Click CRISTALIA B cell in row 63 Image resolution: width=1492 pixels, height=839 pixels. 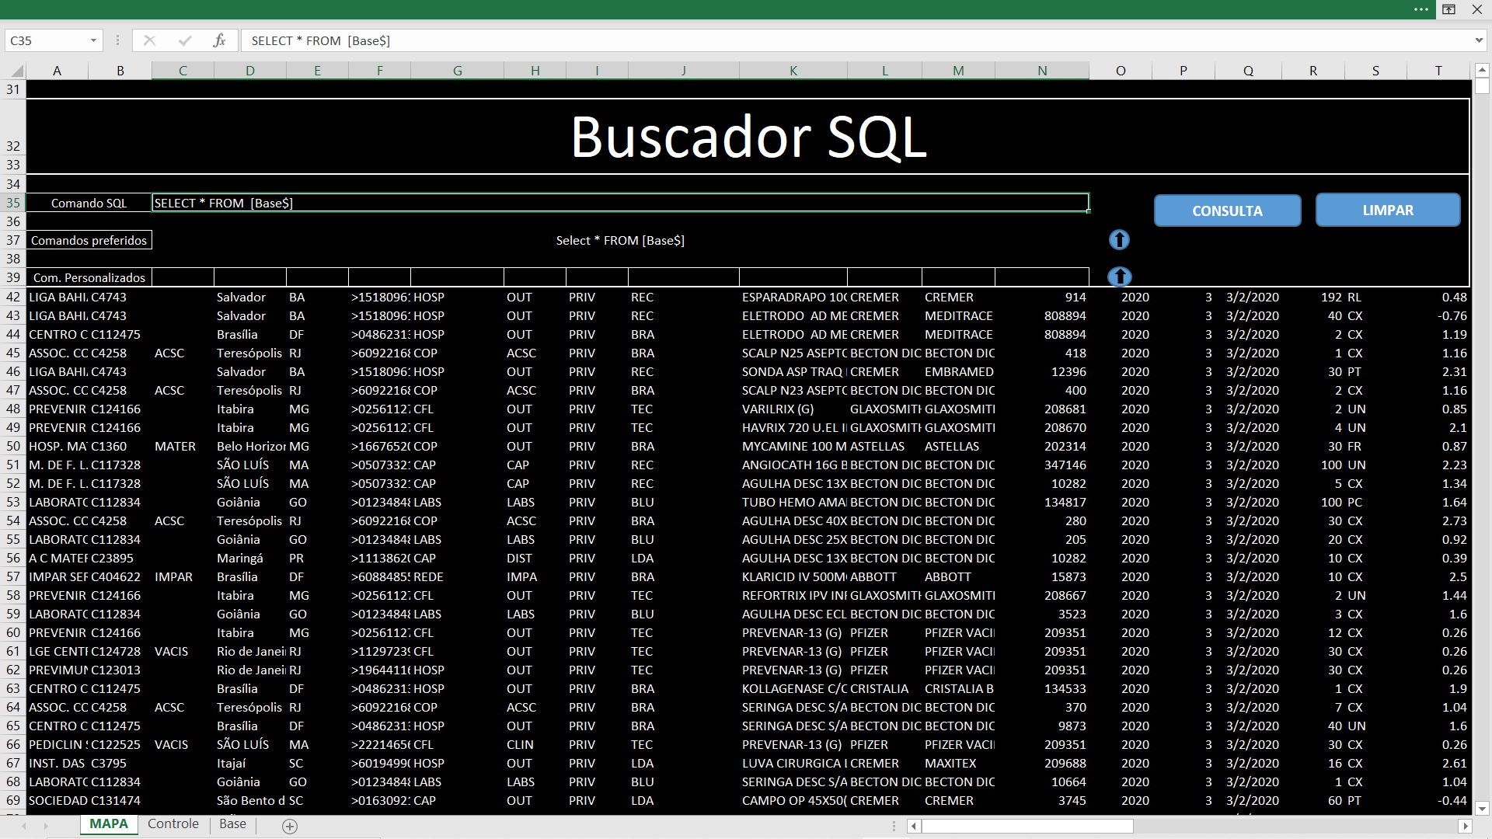coord(958,688)
